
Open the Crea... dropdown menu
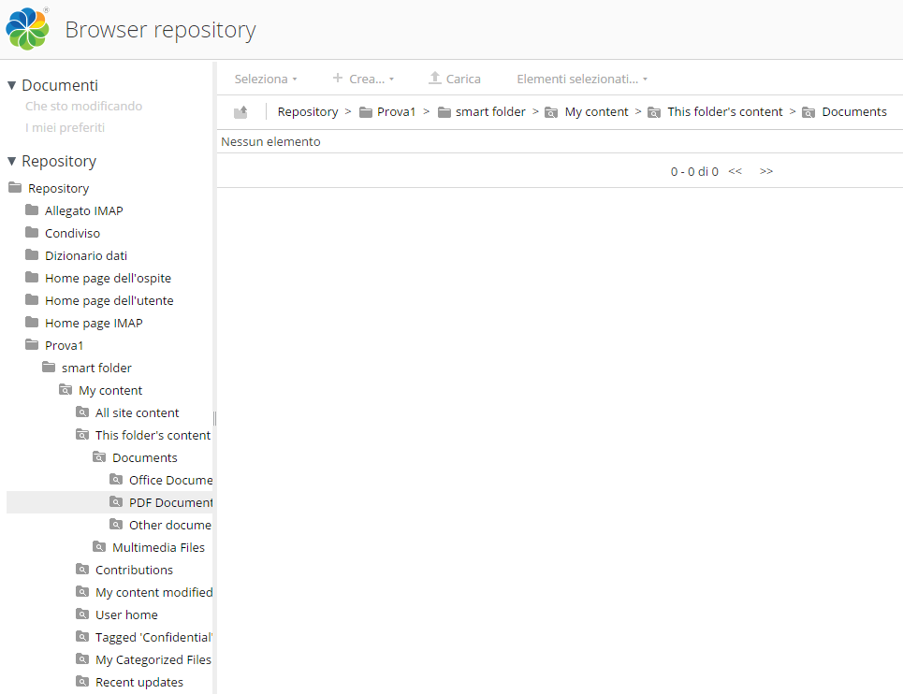click(x=363, y=79)
